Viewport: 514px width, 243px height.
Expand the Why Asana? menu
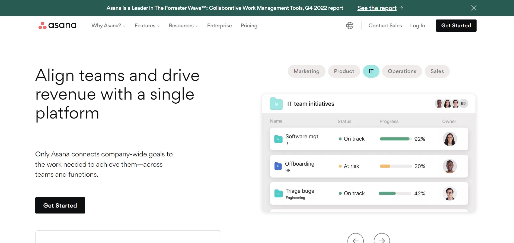coord(108,25)
